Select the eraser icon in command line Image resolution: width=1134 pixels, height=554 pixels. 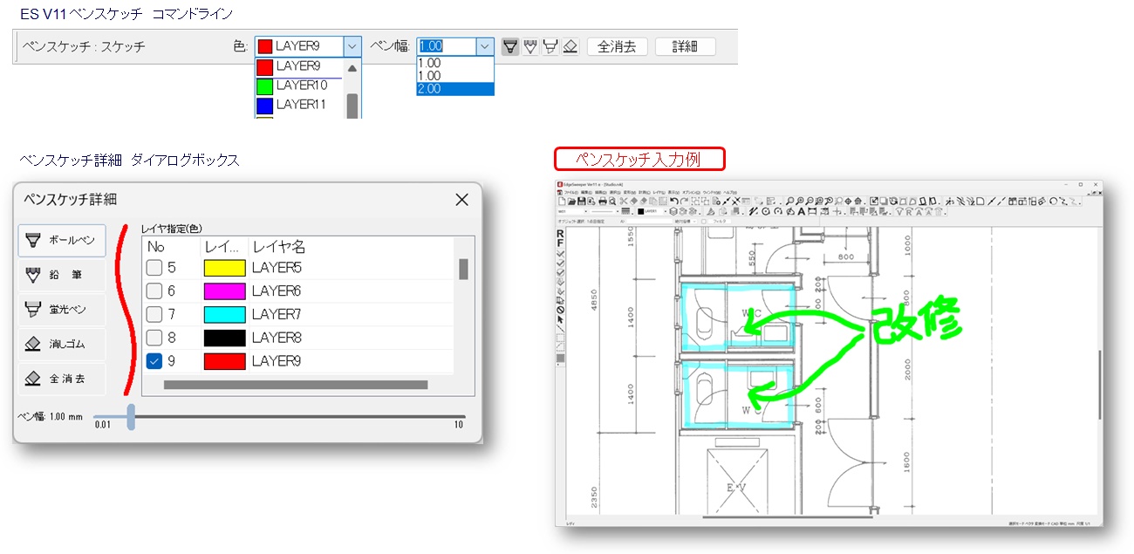[570, 46]
